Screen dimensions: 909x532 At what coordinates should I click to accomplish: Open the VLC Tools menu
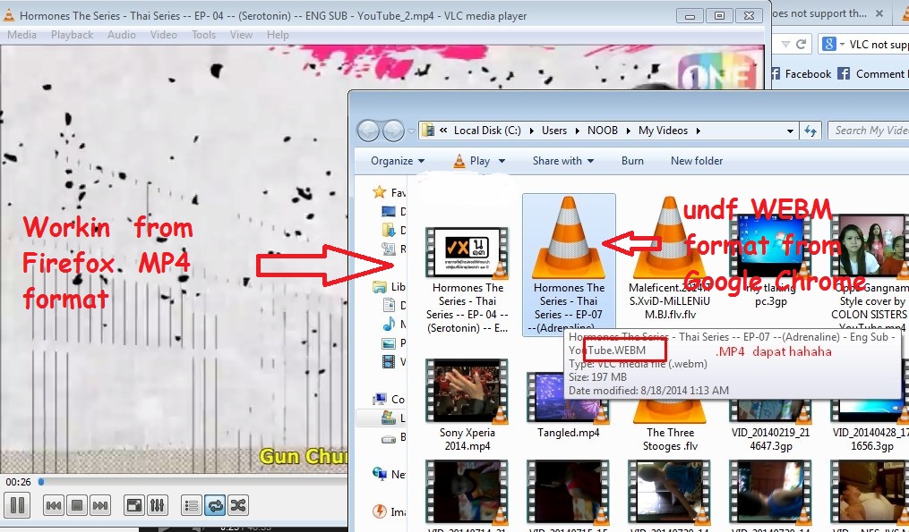[203, 35]
